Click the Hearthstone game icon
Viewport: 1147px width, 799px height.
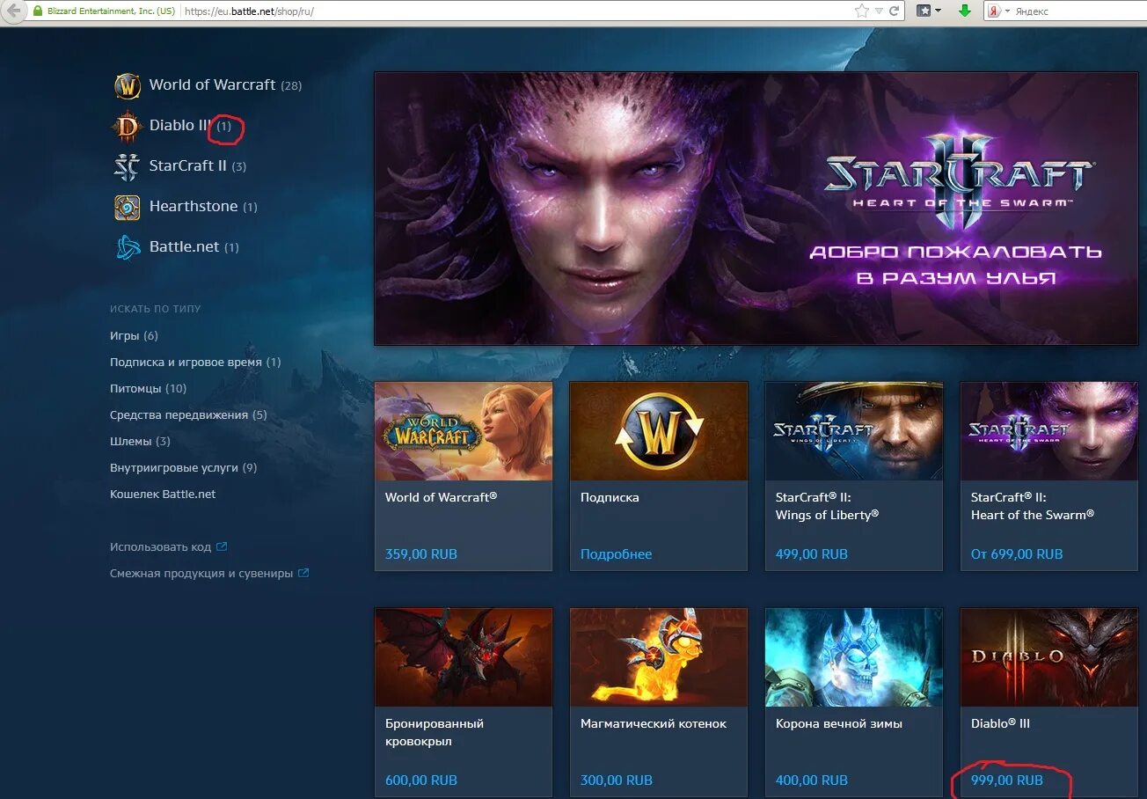tap(128, 207)
